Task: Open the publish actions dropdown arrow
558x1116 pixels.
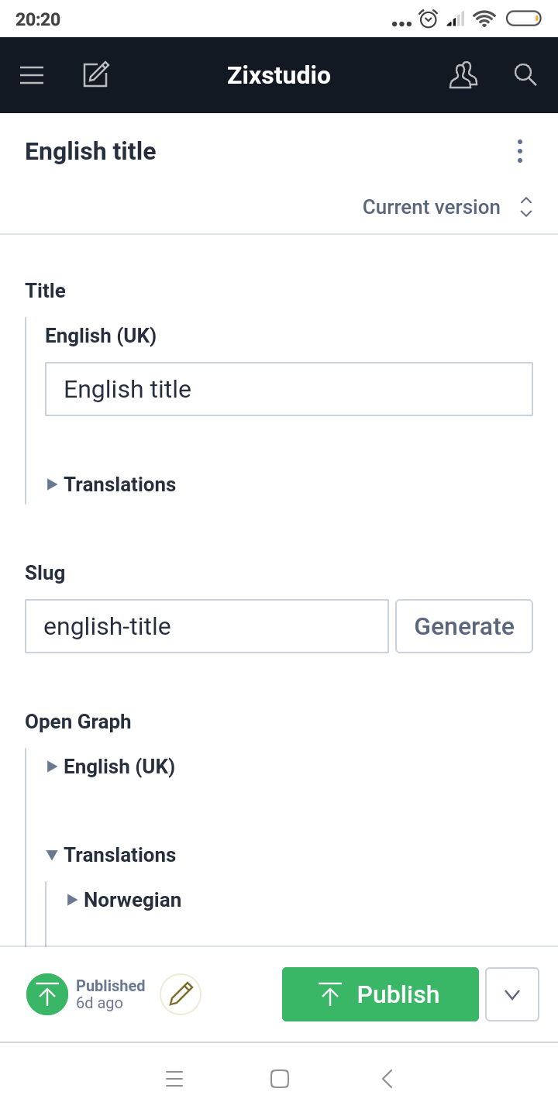Action: [511, 994]
